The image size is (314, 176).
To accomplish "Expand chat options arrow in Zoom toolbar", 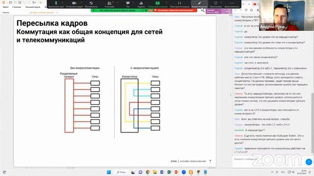I will click(133, 2).
